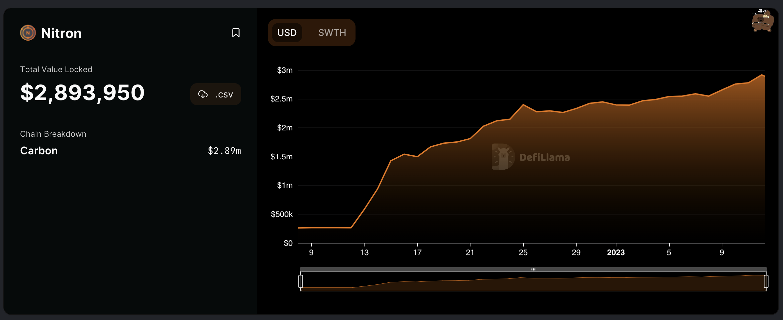Click the 2023 x-axis label
Image resolution: width=783 pixels, height=320 pixels.
tap(616, 252)
